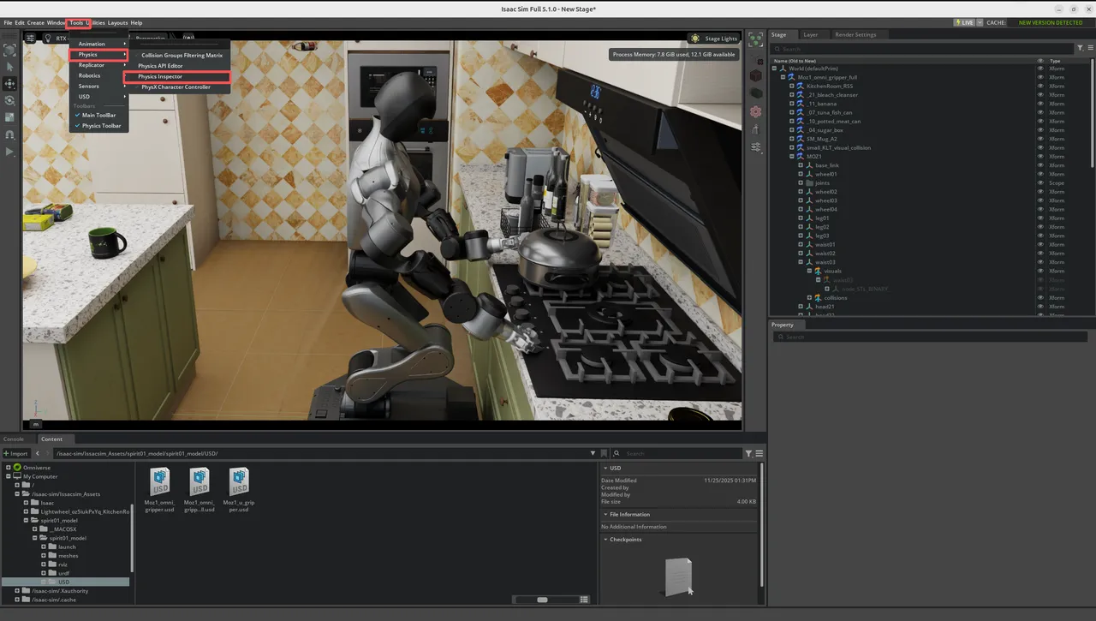Image resolution: width=1096 pixels, height=621 pixels.
Task: Select the arrow Select tool in left toolbar
Action: click(10, 67)
